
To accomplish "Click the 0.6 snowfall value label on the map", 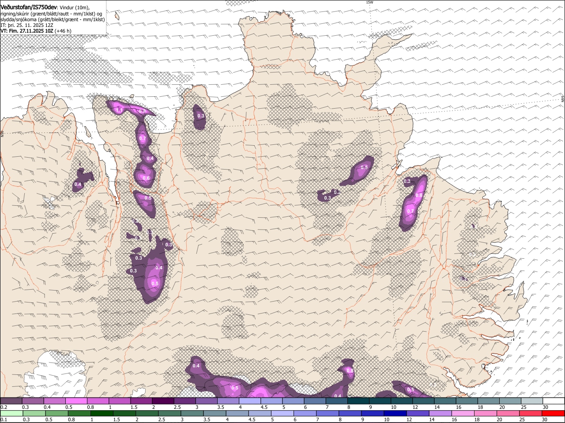I will click(x=147, y=178).
